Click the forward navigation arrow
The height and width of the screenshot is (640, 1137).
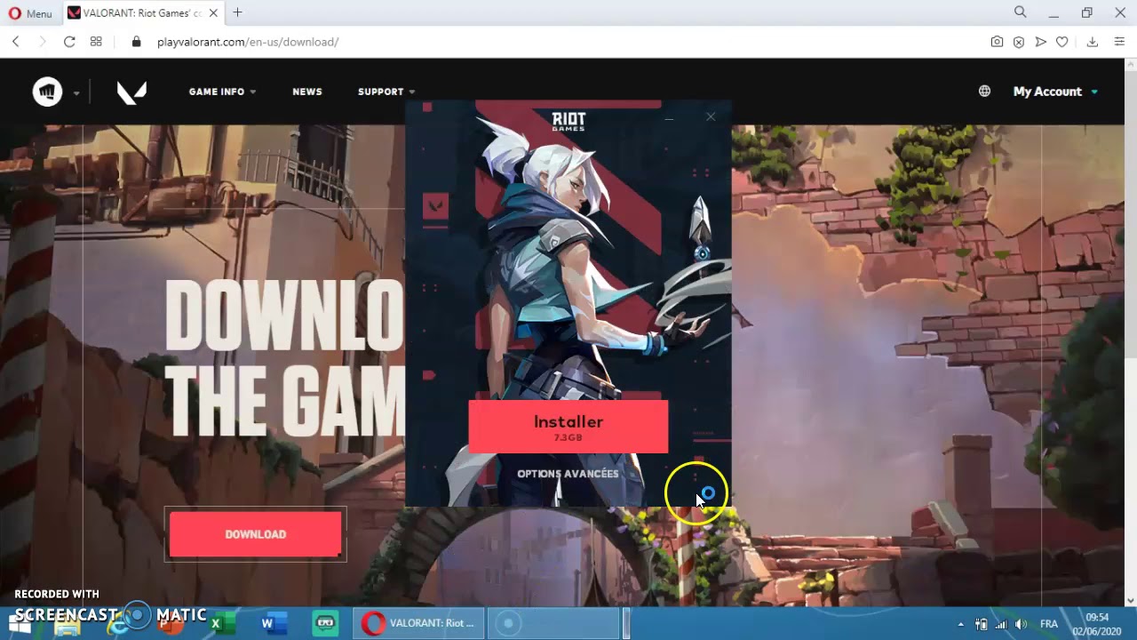[x=42, y=42]
